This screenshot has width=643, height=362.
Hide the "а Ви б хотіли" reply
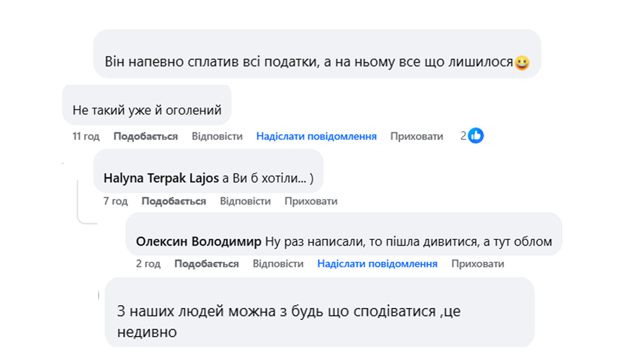[x=311, y=202]
